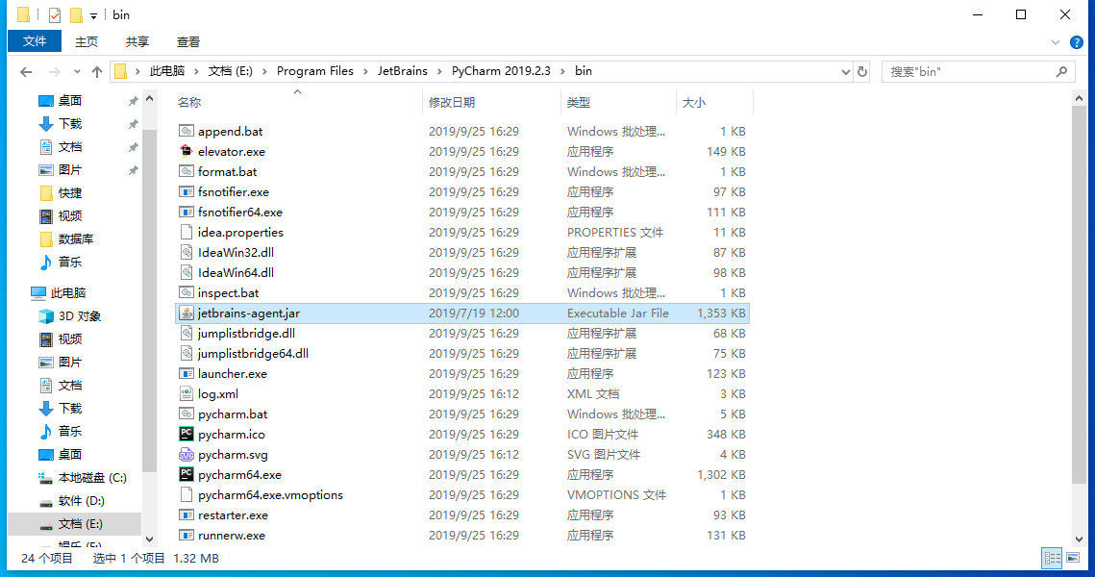
Task: Click the search magnifier icon
Action: pyautogui.click(x=1061, y=71)
